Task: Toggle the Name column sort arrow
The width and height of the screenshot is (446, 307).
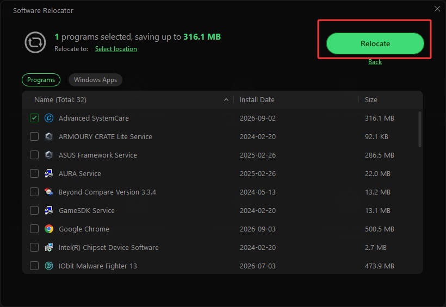Action: pyautogui.click(x=226, y=100)
